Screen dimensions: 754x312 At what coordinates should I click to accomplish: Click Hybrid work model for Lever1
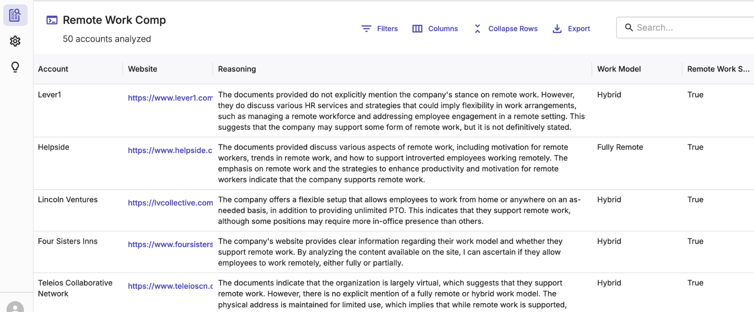click(609, 95)
